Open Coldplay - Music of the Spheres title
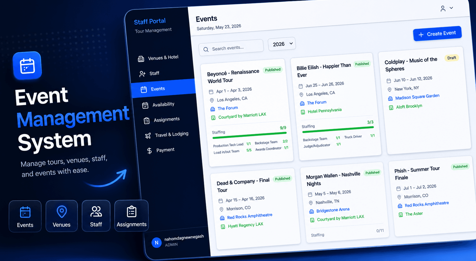The width and height of the screenshot is (476, 261). click(411, 64)
